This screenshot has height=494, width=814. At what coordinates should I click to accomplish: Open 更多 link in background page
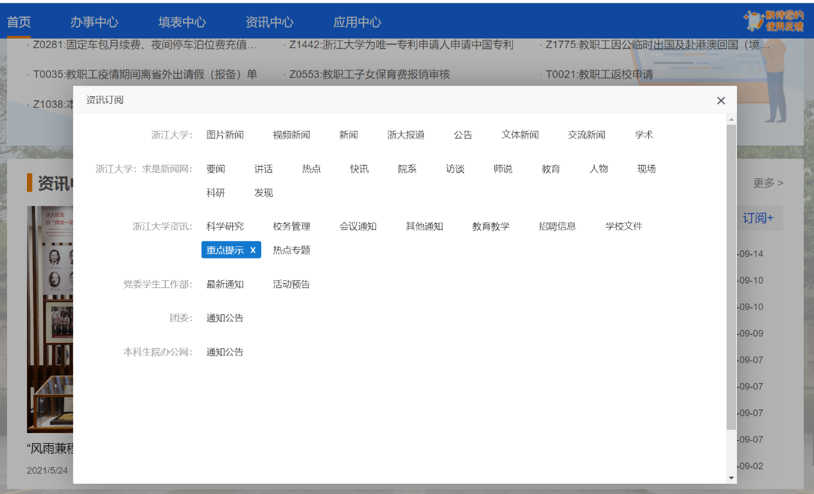tap(768, 183)
